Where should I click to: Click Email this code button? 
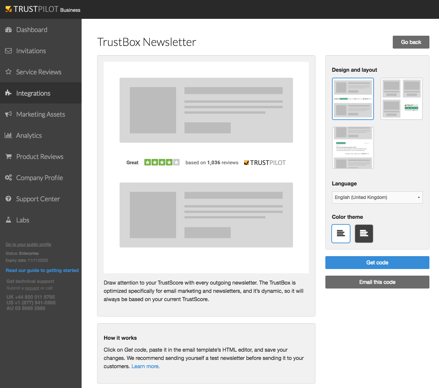click(x=377, y=282)
